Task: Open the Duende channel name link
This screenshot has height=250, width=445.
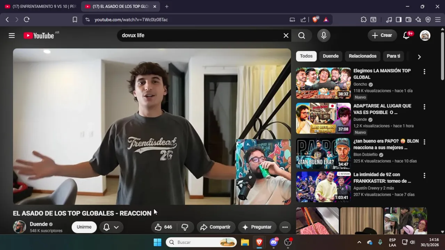Action: click(39, 224)
